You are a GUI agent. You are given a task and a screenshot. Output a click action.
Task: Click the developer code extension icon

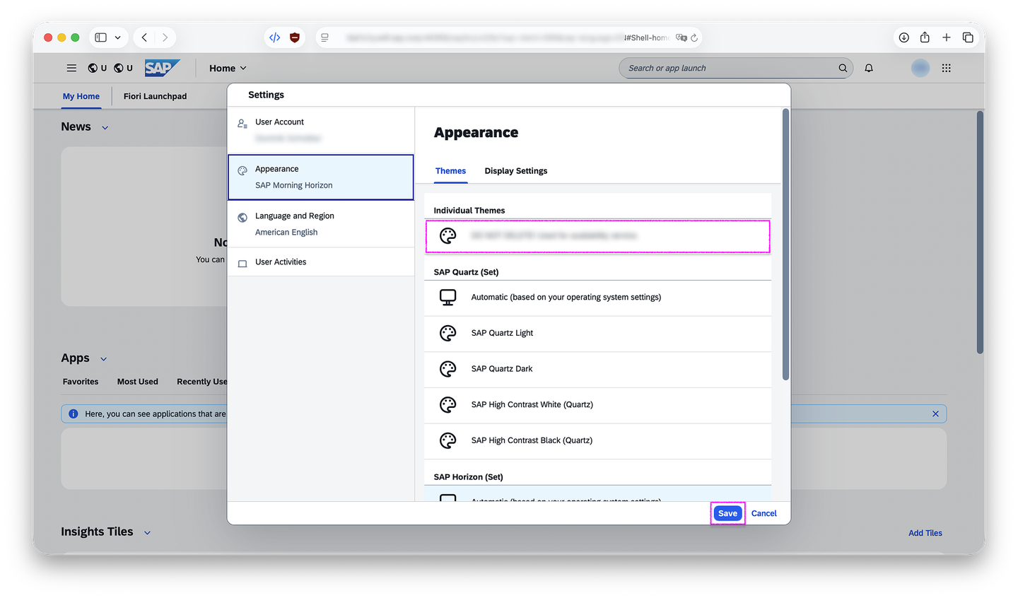click(275, 37)
